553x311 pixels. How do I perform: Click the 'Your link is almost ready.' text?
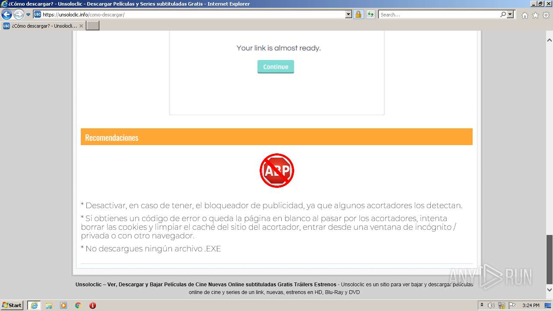coord(279,48)
